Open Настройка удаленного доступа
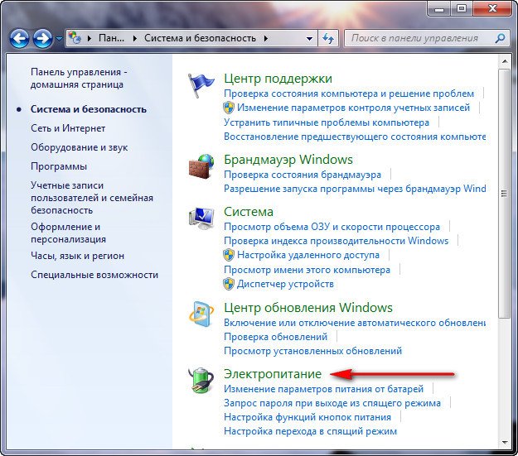The image size is (518, 456). coord(308,255)
